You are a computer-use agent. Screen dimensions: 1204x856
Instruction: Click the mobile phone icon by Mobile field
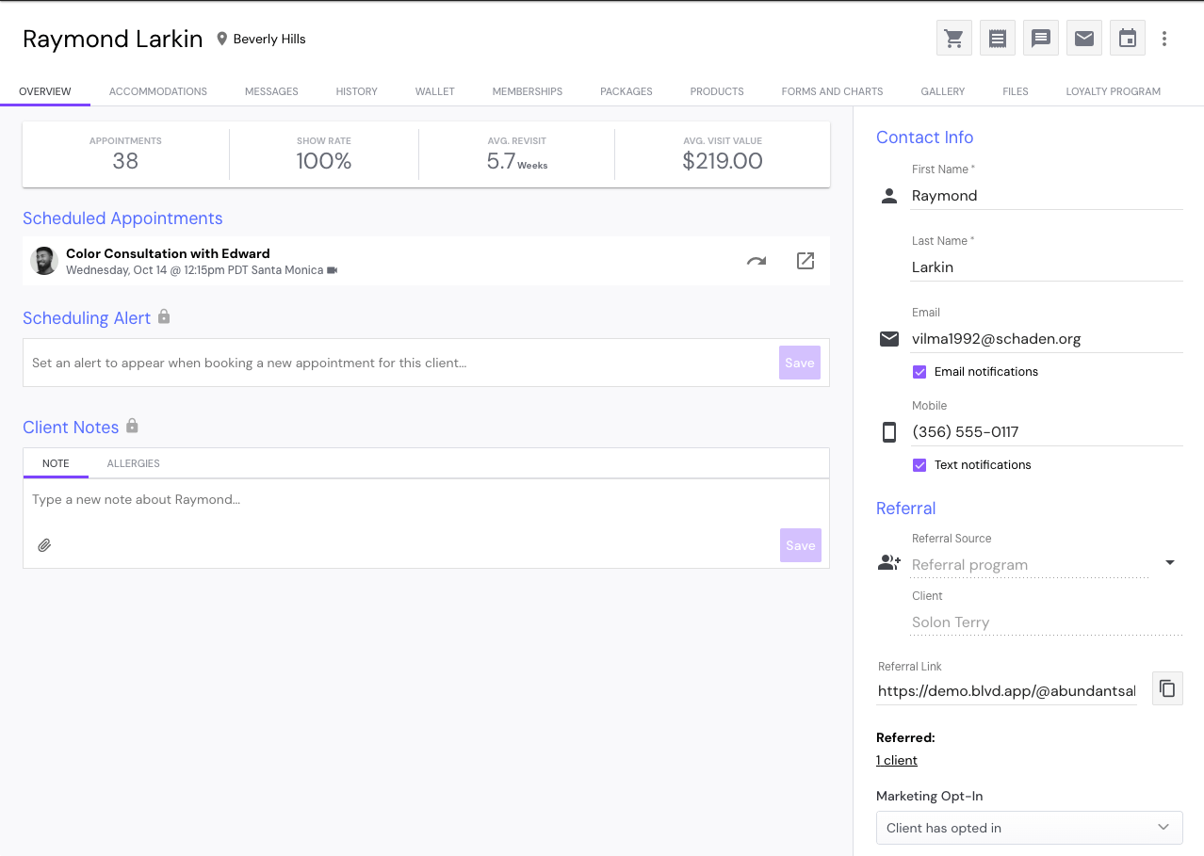889,432
